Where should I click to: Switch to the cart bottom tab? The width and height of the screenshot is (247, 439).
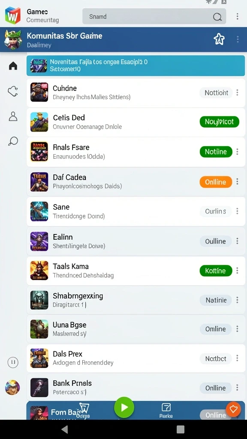[x=84, y=411]
